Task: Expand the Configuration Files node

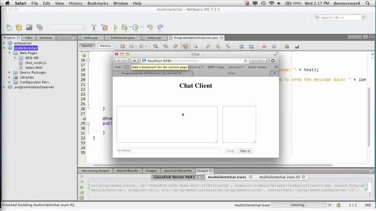Action: [9, 82]
